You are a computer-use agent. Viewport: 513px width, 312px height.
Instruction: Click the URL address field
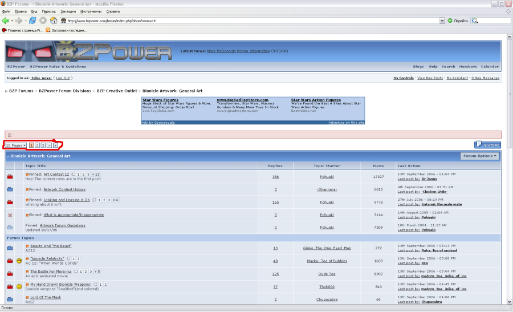252,21
